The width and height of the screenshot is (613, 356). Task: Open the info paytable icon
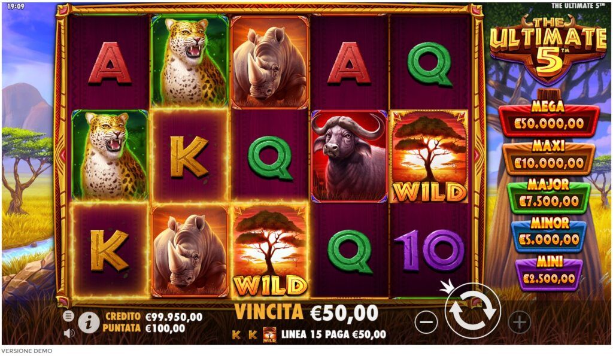click(x=89, y=322)
